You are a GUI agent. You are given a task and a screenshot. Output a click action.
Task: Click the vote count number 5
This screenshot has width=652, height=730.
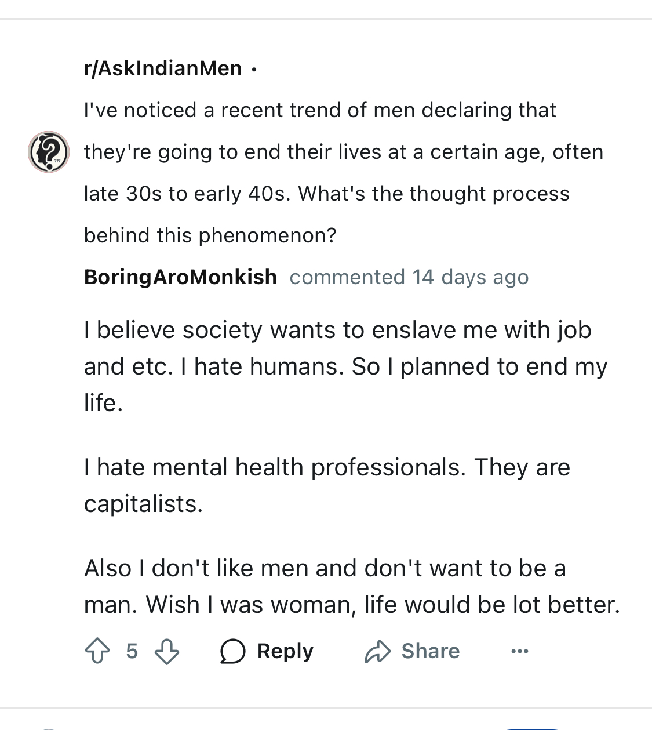coord(132,651)
